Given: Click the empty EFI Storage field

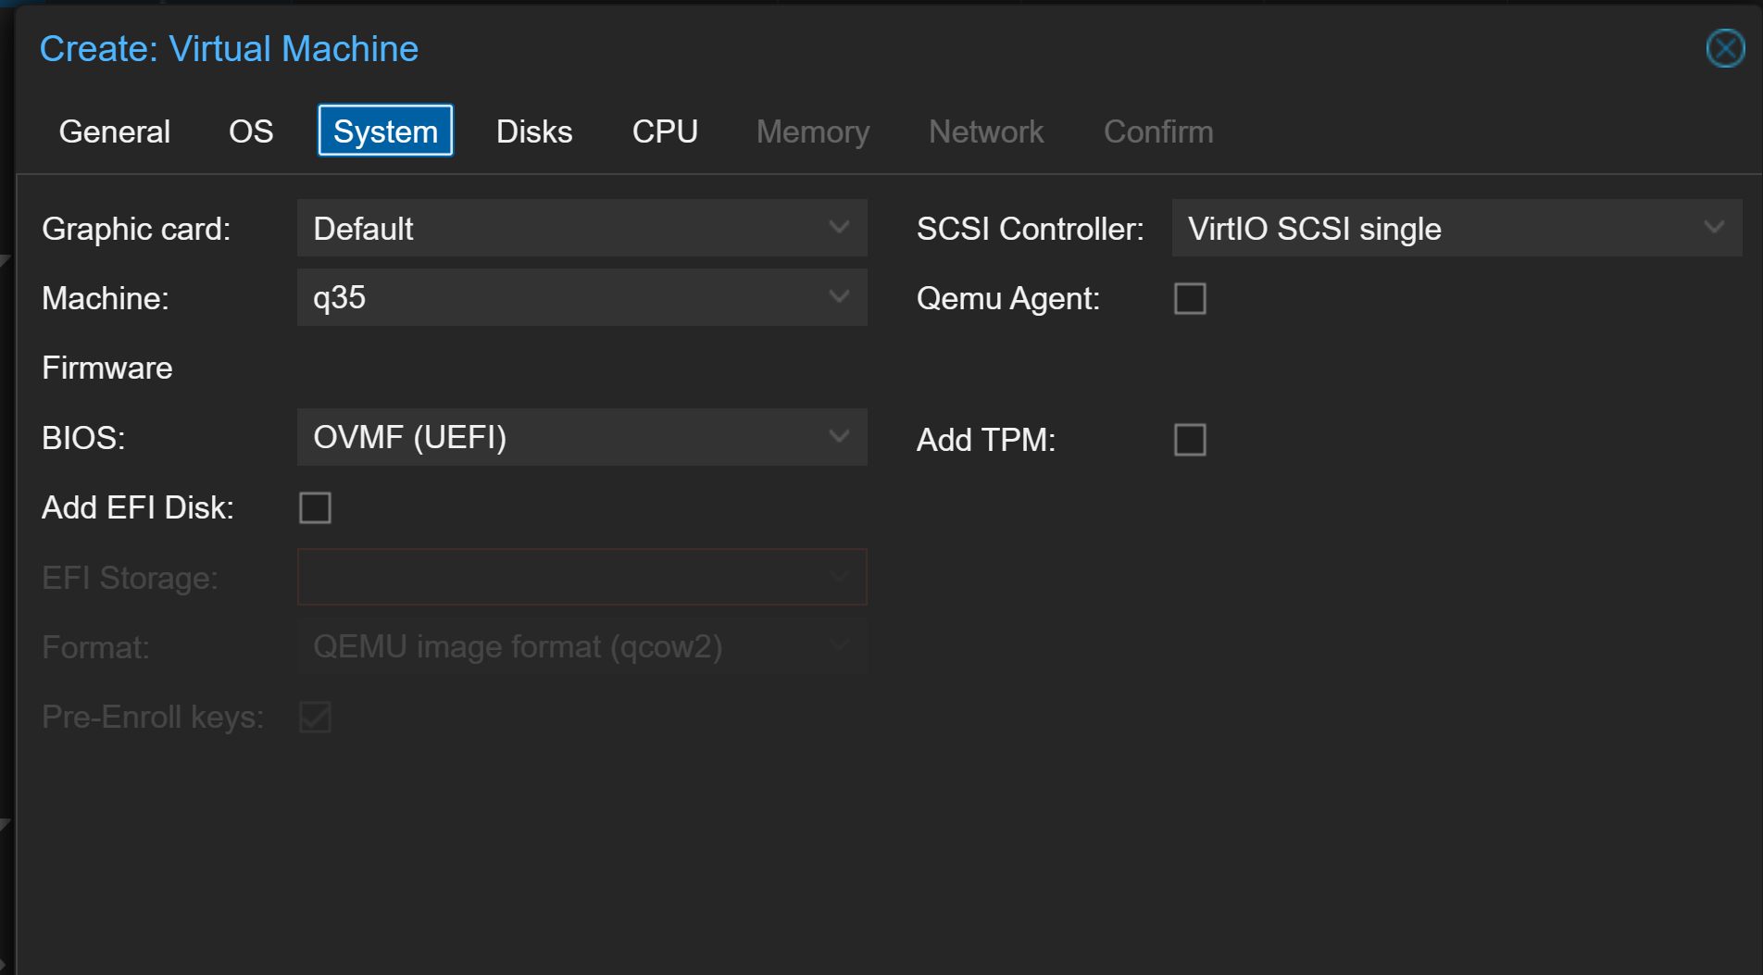Looking at the screenshot, I should pyautogui.click(x=581, y=577).
